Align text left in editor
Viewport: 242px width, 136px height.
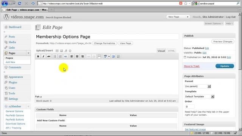pos(72,56)
